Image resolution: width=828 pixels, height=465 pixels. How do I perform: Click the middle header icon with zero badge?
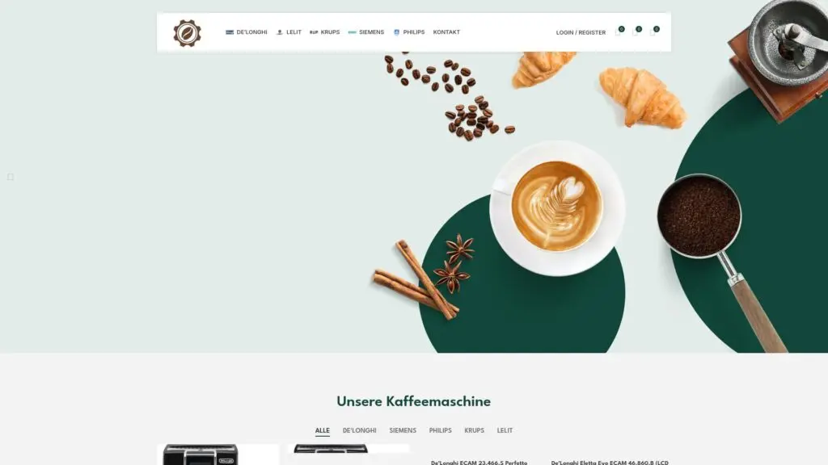636,31
